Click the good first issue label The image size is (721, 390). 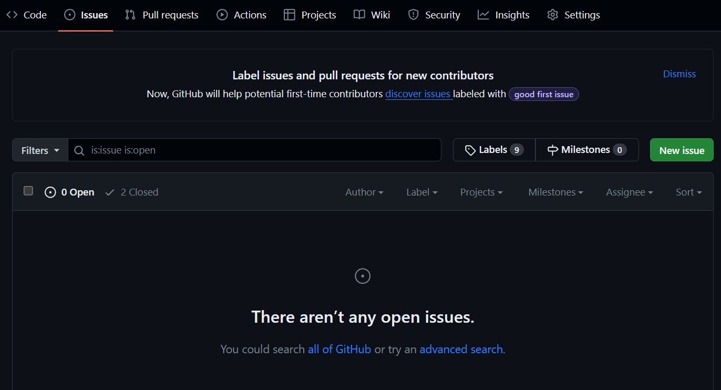pos(544,95)
